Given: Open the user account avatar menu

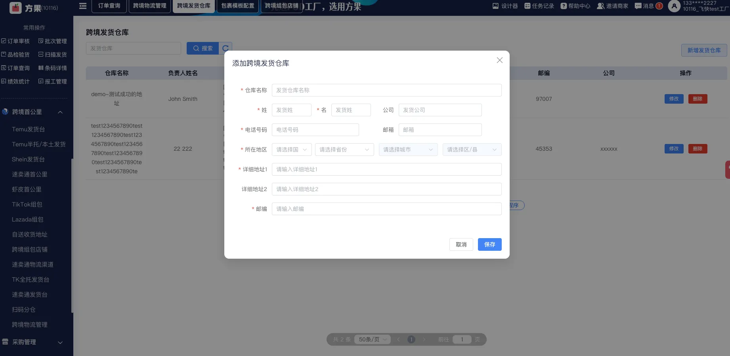Looking at the screenshot, I should click(x=674, y=6).
